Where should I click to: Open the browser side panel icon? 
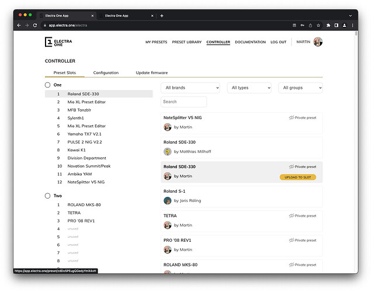tap(336, 25)
